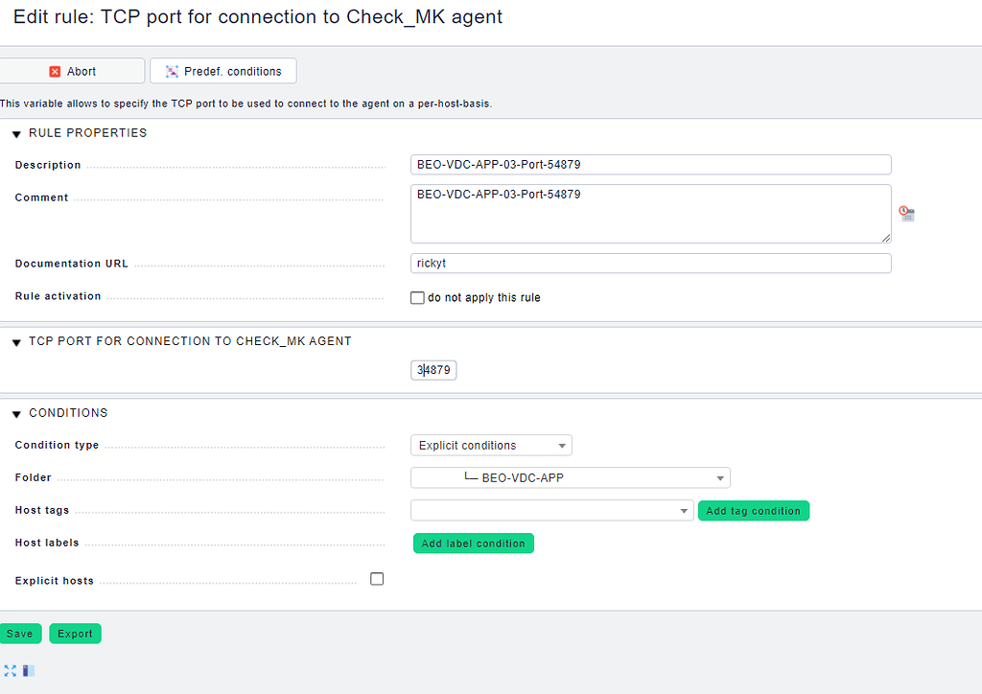
Task: Click the Export button
Action: tap(75, 634)
